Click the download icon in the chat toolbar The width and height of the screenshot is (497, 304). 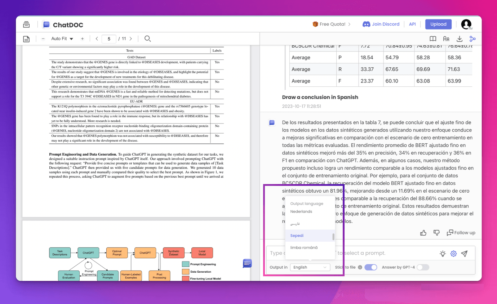click(x=459, y=39)
